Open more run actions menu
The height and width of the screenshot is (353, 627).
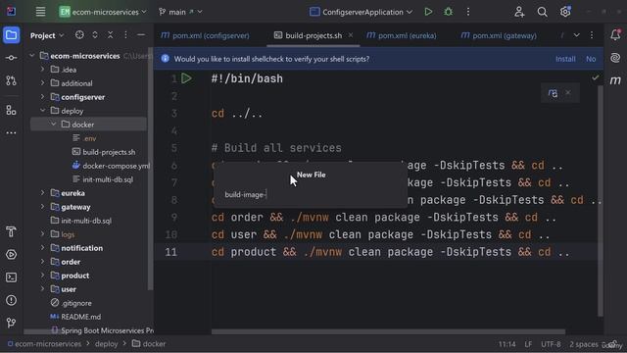coord(468,12)
